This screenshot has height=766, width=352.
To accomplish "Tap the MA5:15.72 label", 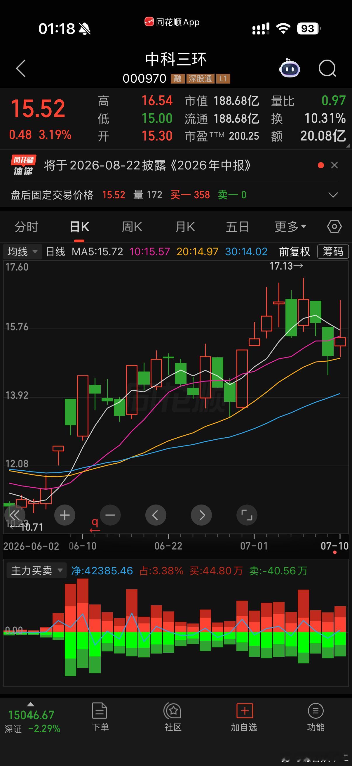I will [97, 252].
